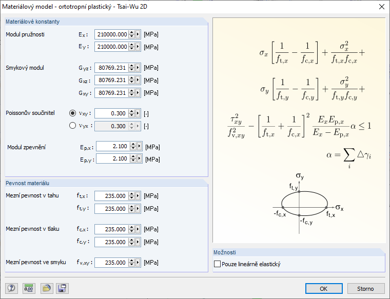Screen dimensions: 390x299
Task: Open the Gxy value arrow menu
Action: [x=138, y=93]
